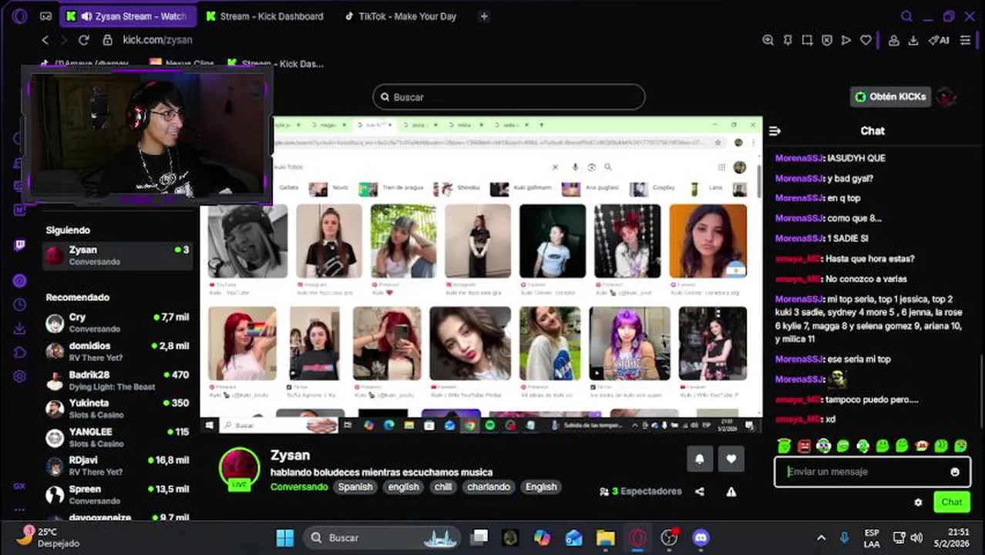Toggle notifications bell for Zysan

click(699, 459)
